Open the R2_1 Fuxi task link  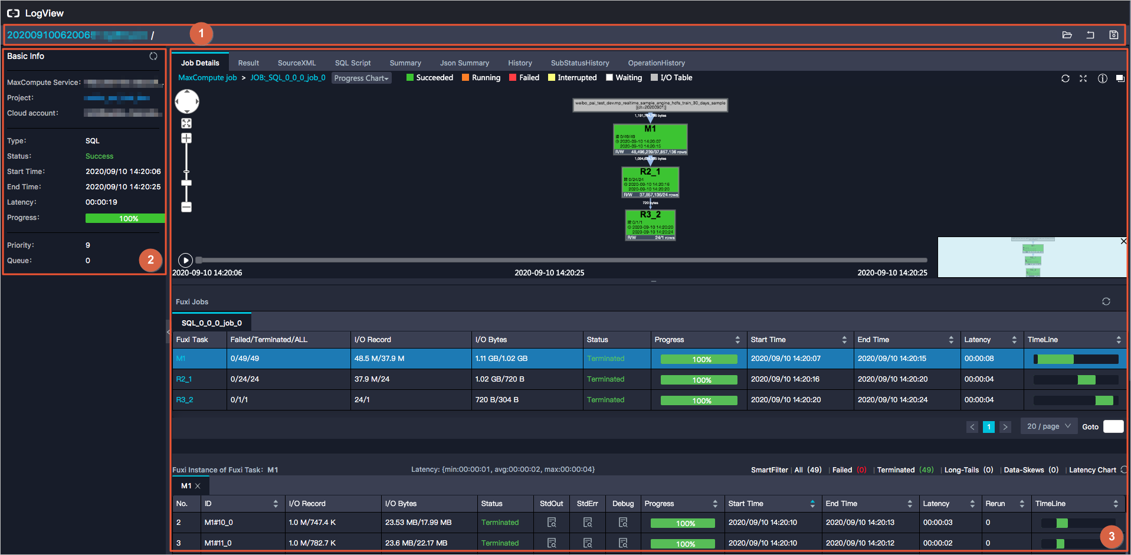184,379
